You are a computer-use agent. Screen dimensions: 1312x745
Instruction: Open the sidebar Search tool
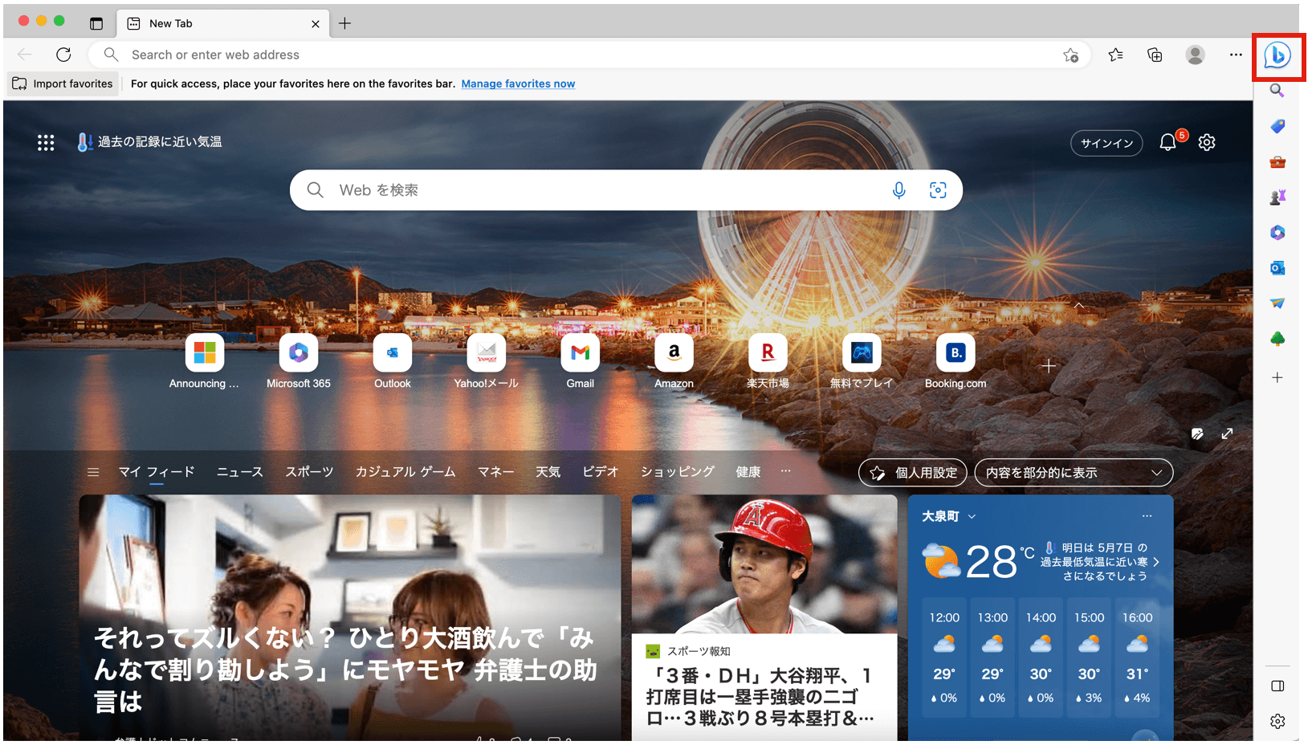[x=1277, y=92]
